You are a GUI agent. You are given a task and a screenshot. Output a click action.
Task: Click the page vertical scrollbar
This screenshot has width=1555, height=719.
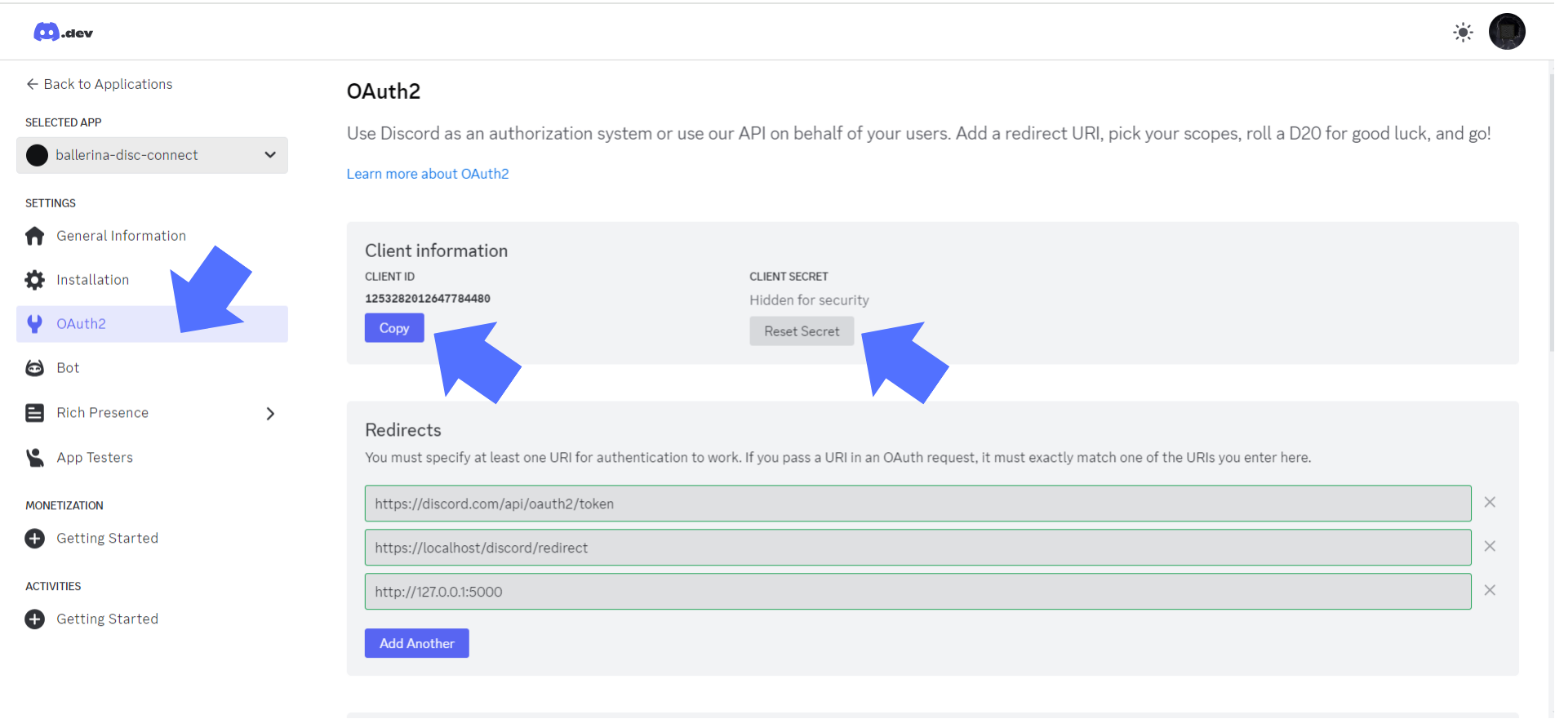coord(1551,212)
